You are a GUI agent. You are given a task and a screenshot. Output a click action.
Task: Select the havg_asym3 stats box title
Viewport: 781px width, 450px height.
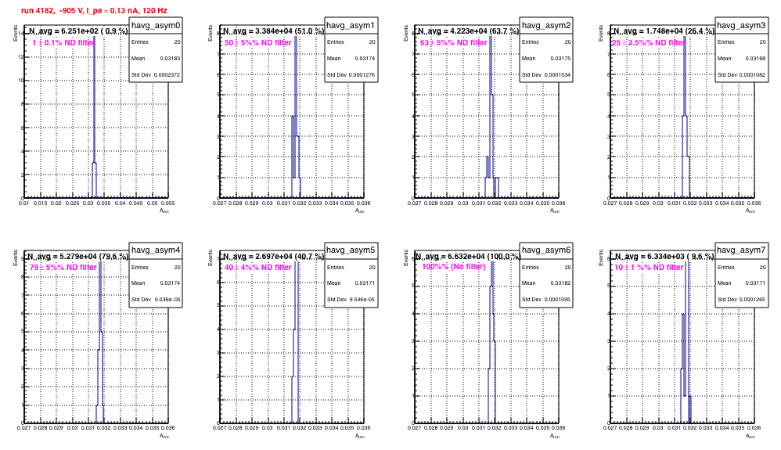point(741,25)
